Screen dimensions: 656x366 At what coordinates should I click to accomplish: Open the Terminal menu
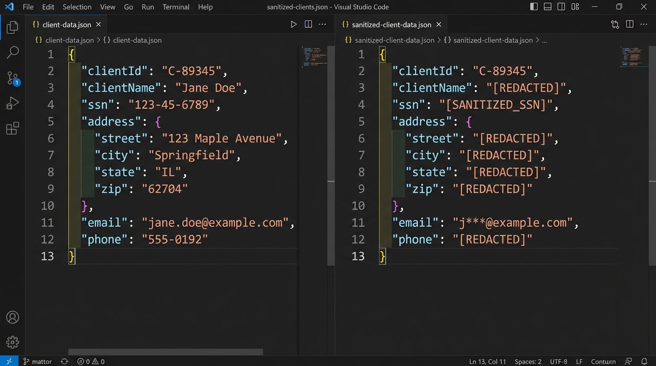[176, 7]
